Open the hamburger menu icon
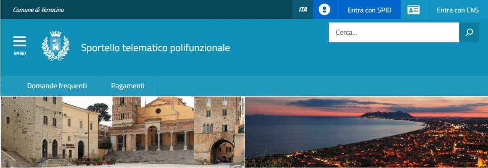This screenshot has width=488, height=168. tap(20, 42)
